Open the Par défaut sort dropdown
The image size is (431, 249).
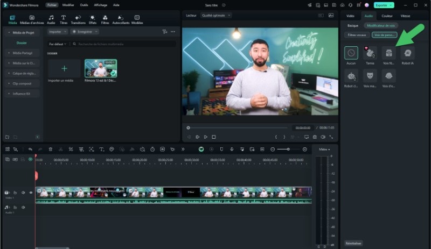click(58, 44)
